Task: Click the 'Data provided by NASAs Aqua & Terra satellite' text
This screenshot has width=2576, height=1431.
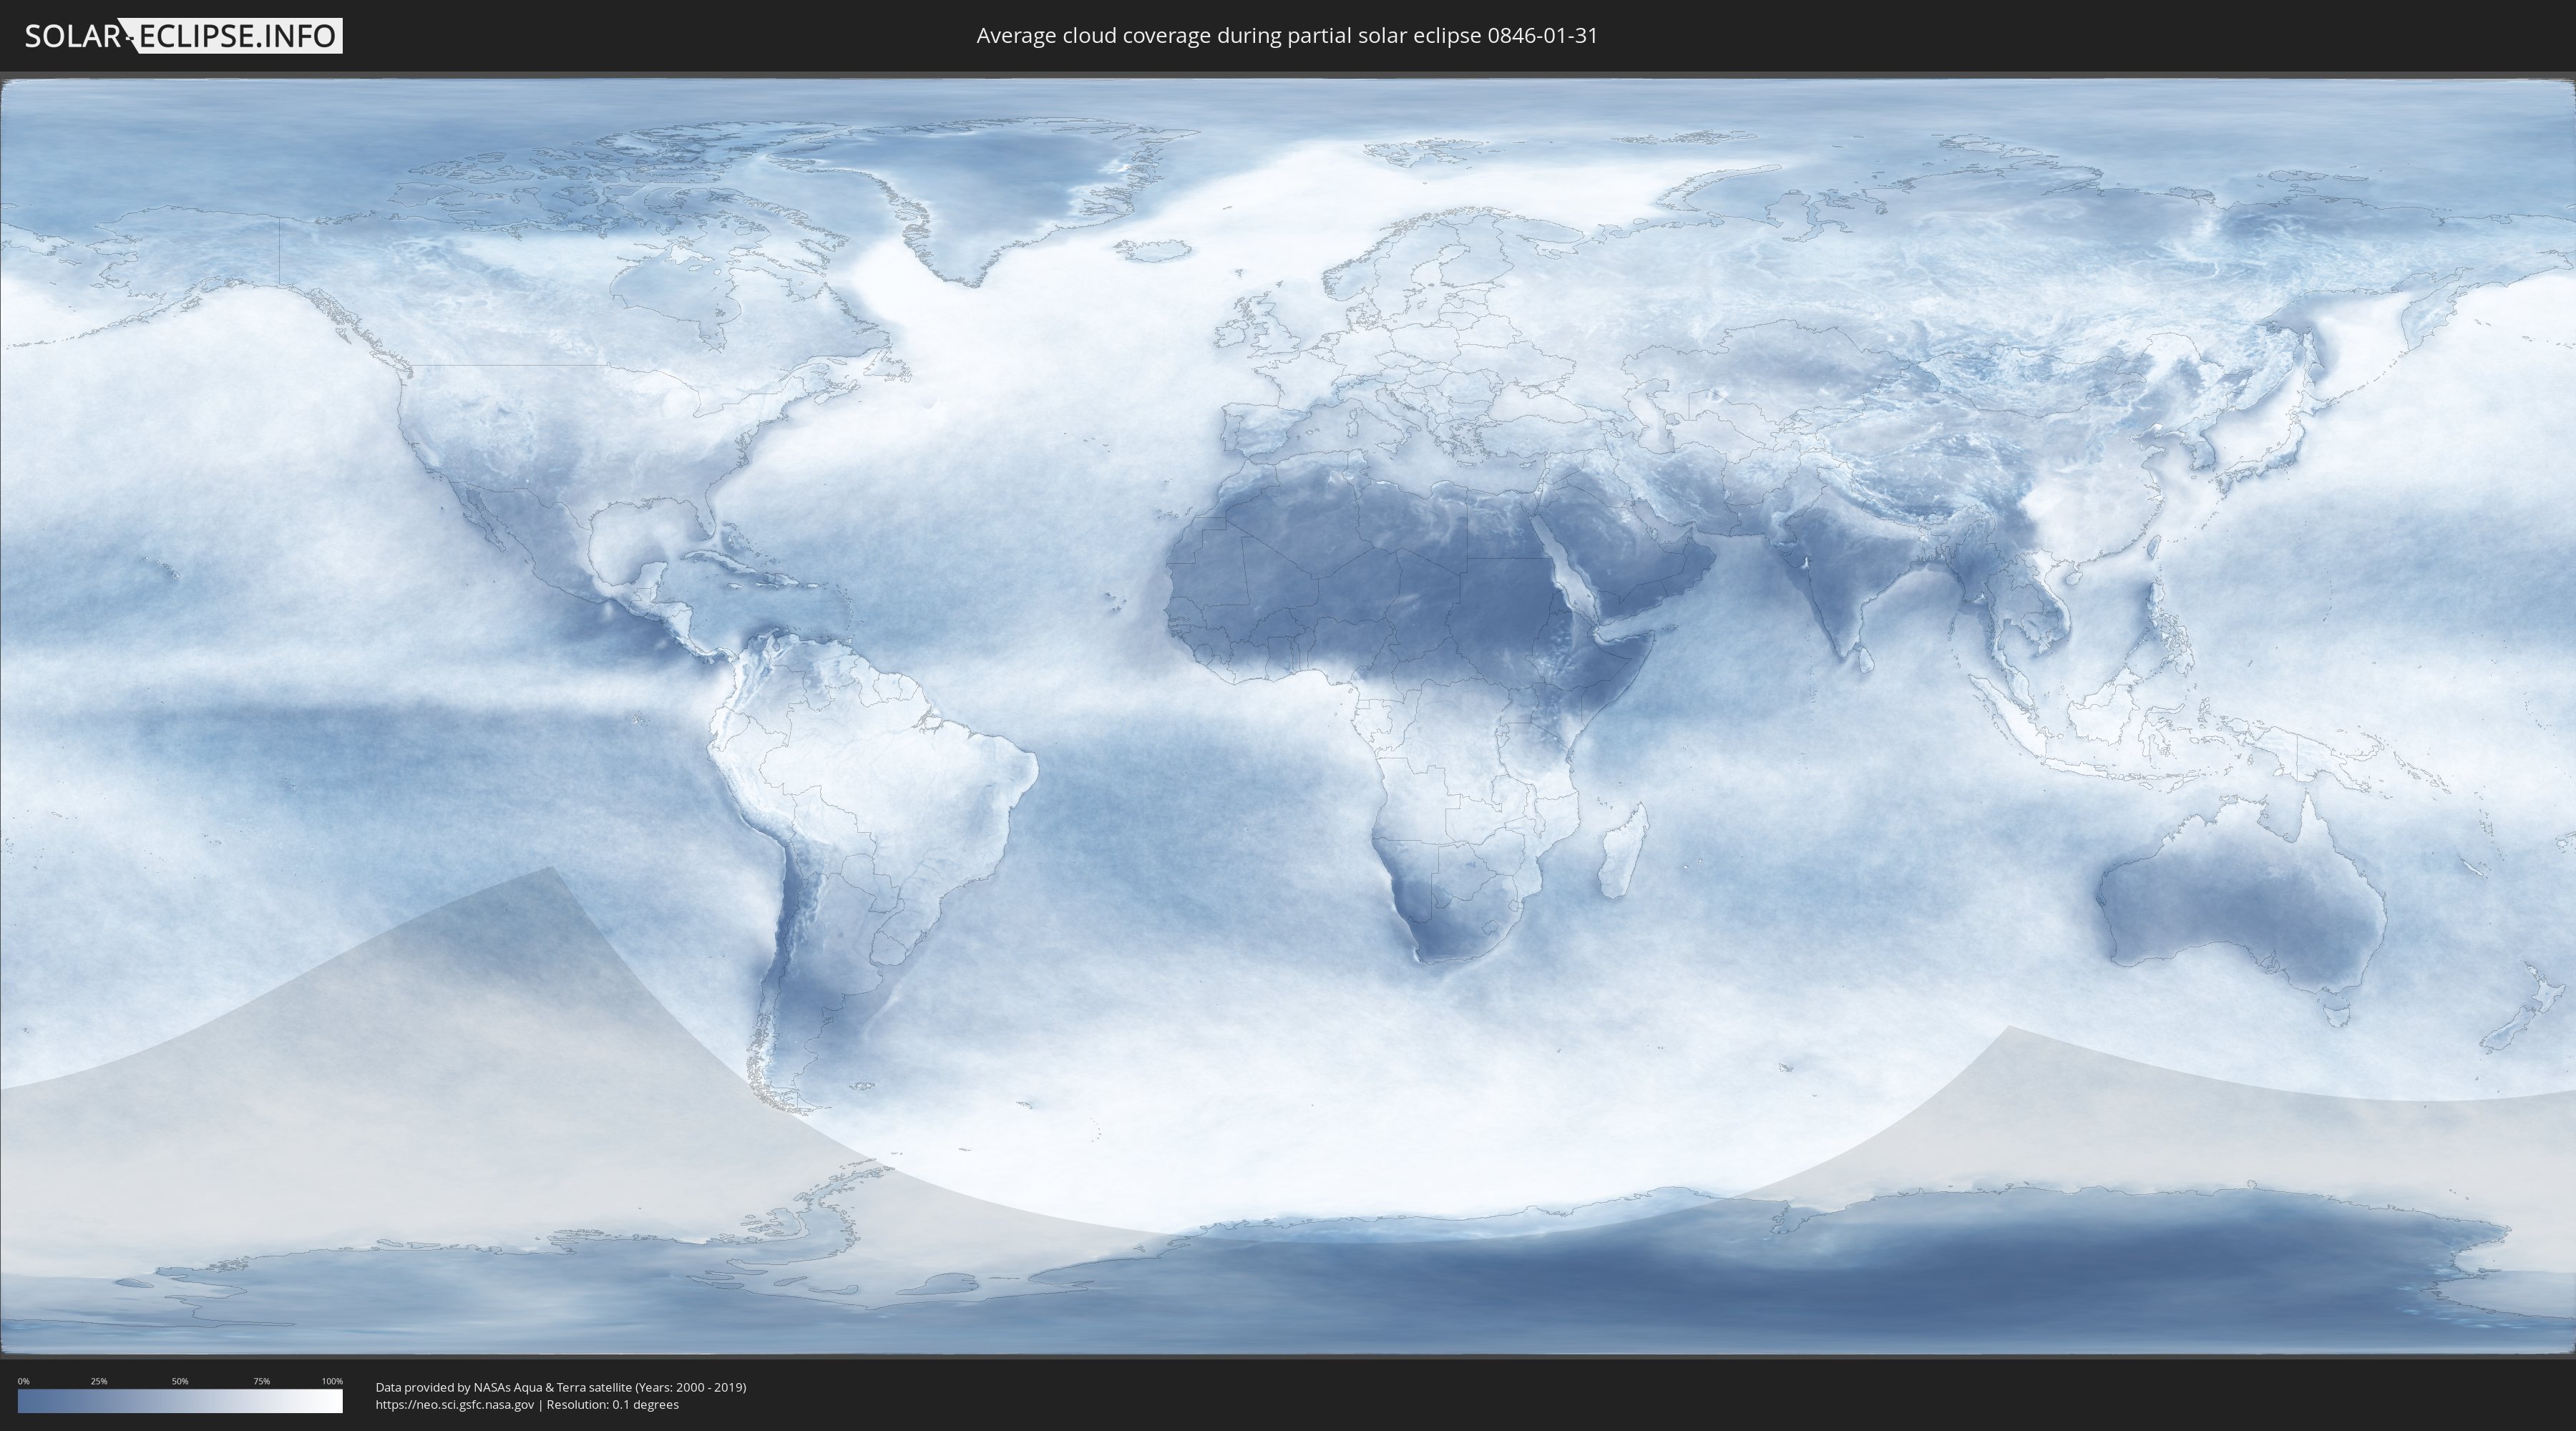Action: (503, 1387)
